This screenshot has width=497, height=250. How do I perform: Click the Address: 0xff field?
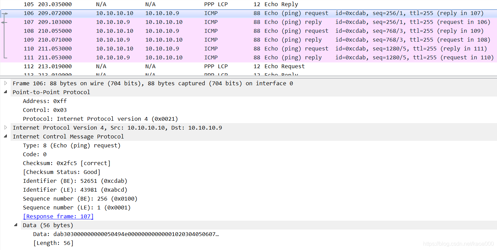[x=45, y=101]
